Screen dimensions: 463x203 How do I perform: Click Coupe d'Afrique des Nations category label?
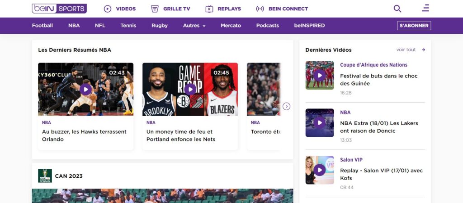point(373,65)
